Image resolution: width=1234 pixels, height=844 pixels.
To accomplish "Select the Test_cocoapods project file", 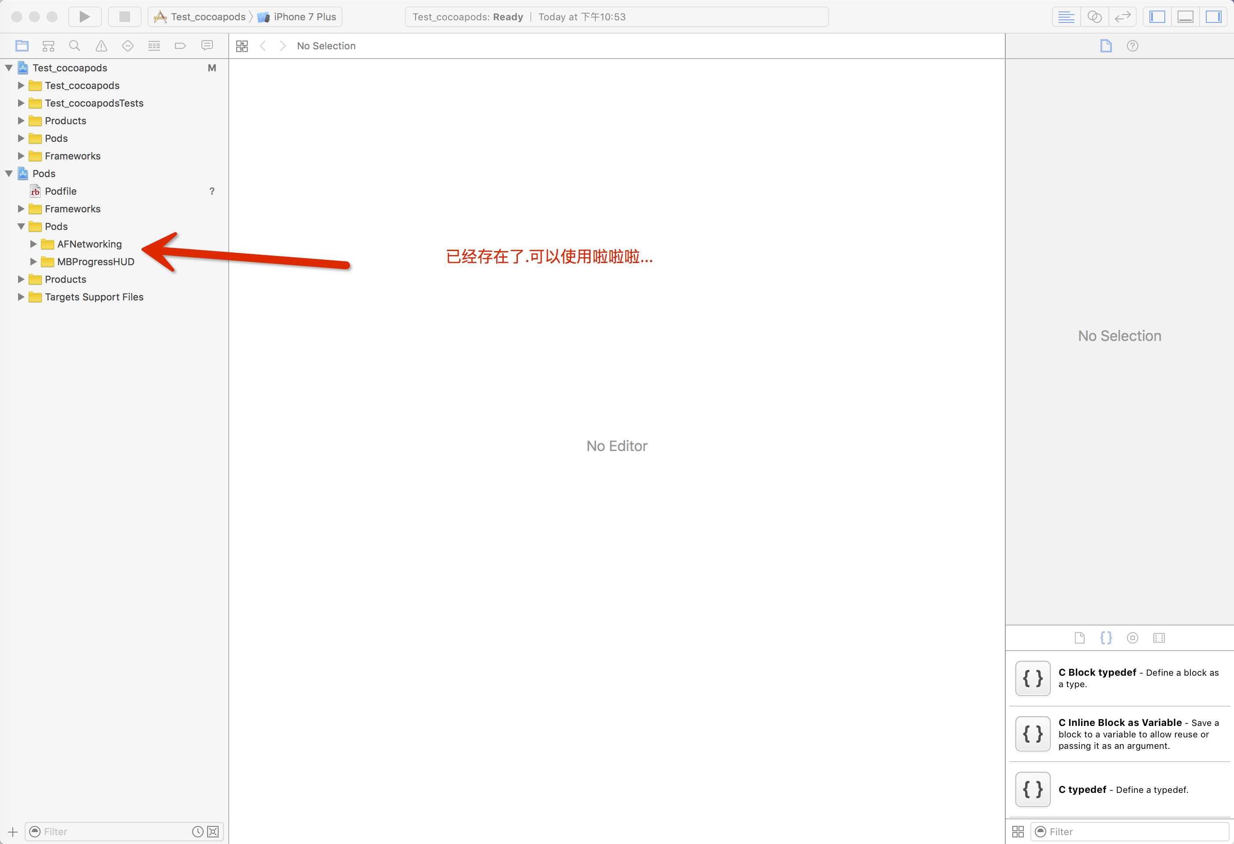I will (114, 68).
